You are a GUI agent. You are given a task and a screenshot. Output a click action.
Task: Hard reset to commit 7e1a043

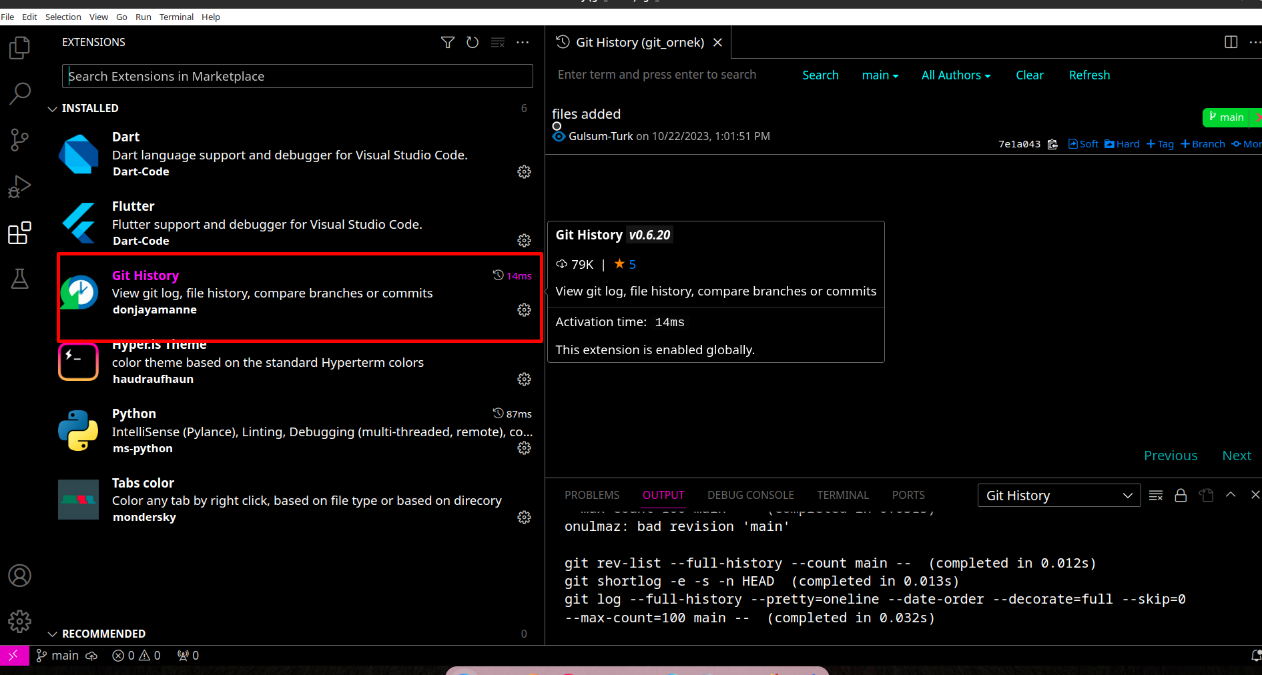click(x=1122, y=144)
